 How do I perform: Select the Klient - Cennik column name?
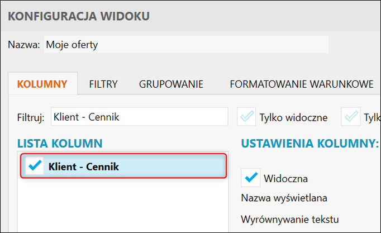coord(84,167)
